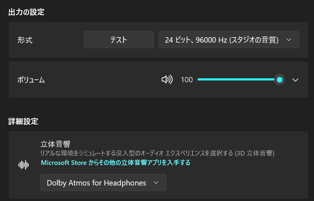Image resolution: width=314 pixels, height=201 pixels.
Task: Click the middle of the volume slider track
Action: pyautogui.click(x=238, y=80)
